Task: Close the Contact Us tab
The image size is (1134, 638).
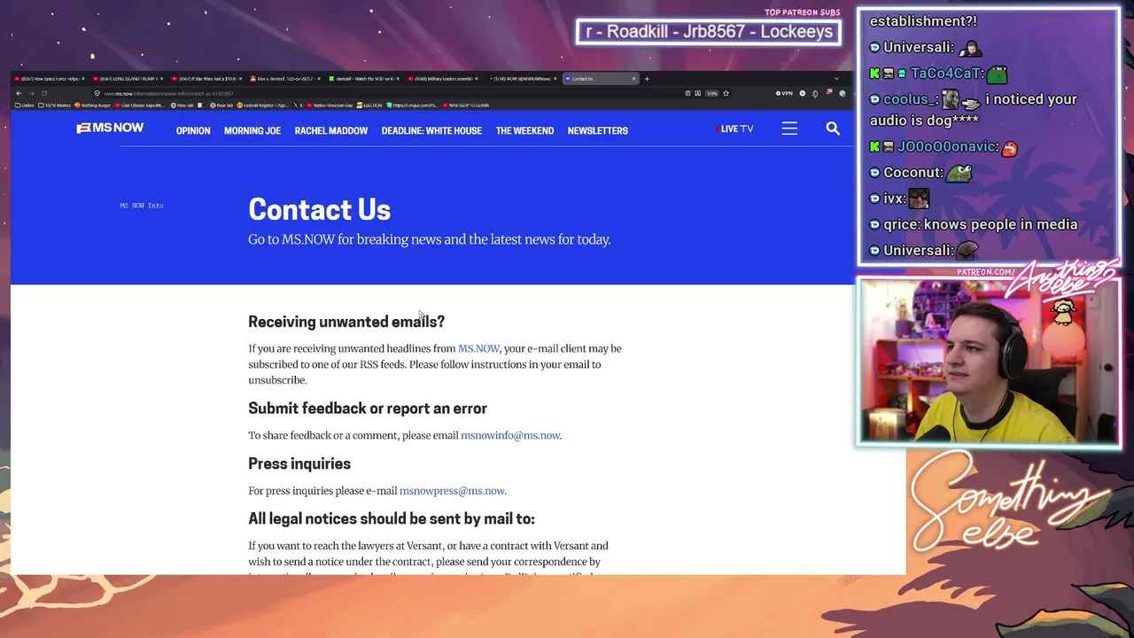Action: click(633, 79)
